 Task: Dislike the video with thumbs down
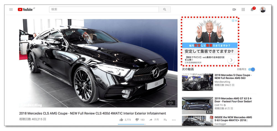[x=137, y=120]
